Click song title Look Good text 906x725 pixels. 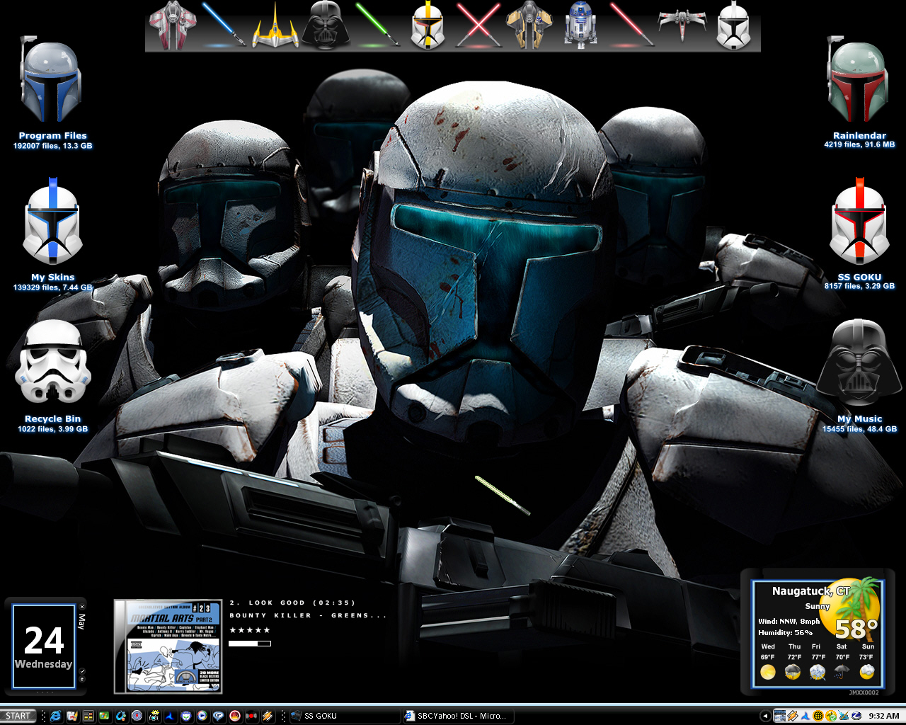point(292,603)
